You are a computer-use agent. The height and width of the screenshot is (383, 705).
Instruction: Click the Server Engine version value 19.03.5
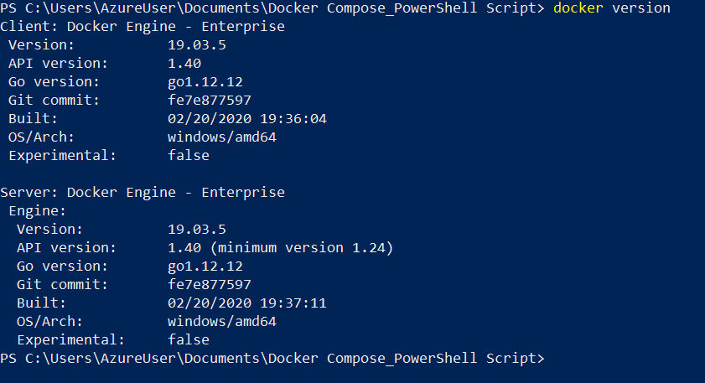pos(197,230)
